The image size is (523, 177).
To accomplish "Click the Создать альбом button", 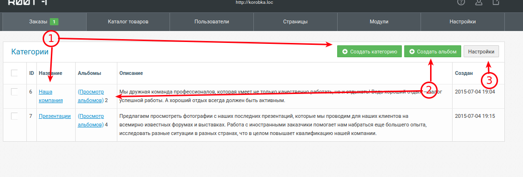I will coord(432,52).
